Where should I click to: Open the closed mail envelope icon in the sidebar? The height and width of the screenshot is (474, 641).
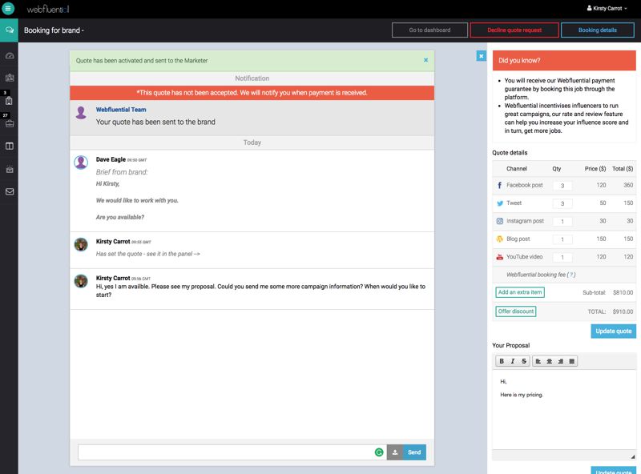tap(10, 191)
